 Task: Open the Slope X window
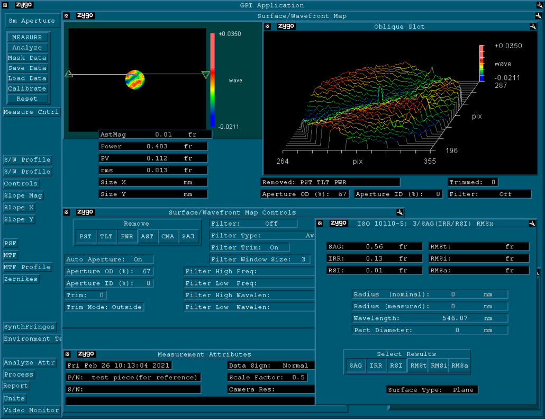[19, 208]
